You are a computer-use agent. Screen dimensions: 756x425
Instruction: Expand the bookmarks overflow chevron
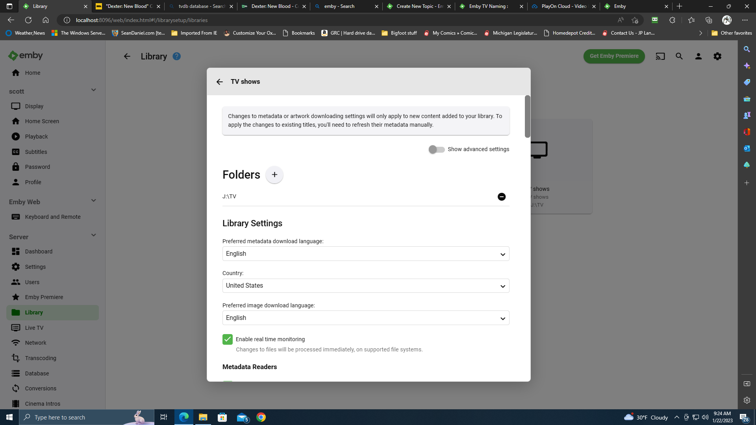coord(700,33)
